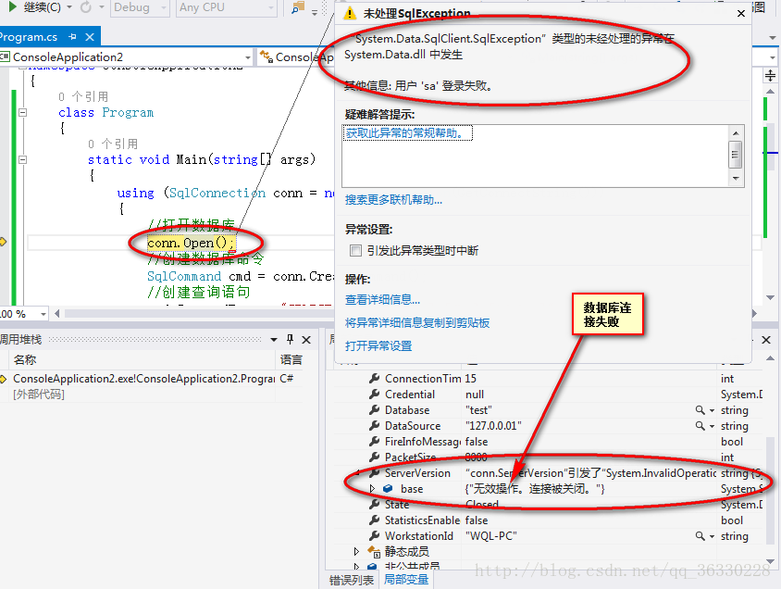
Task: Switch to the Error List tab
Action: point(351,580)
